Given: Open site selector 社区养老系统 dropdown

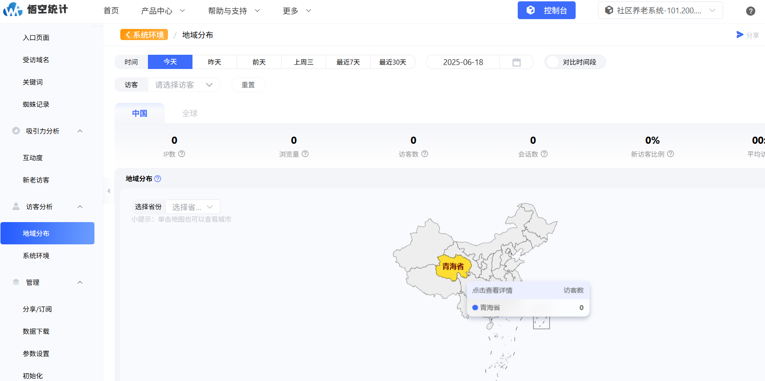Looking at the screenshot, I should (660, 10).
